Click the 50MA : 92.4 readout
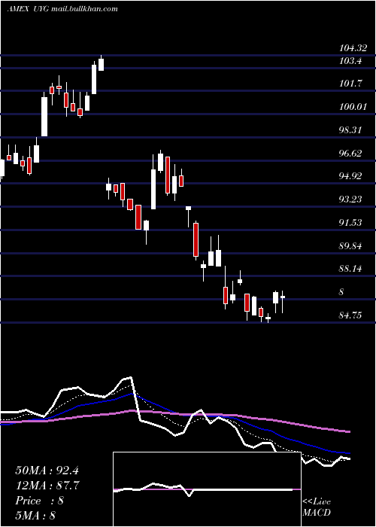The height and width of the screenshot is (527, 376). (47, 471)
